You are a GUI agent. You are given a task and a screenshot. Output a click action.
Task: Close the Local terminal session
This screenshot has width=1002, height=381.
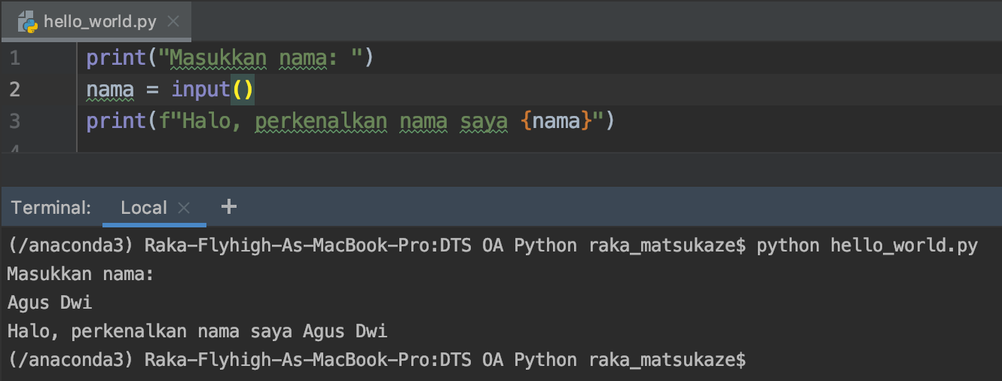(x=184, y=208)
